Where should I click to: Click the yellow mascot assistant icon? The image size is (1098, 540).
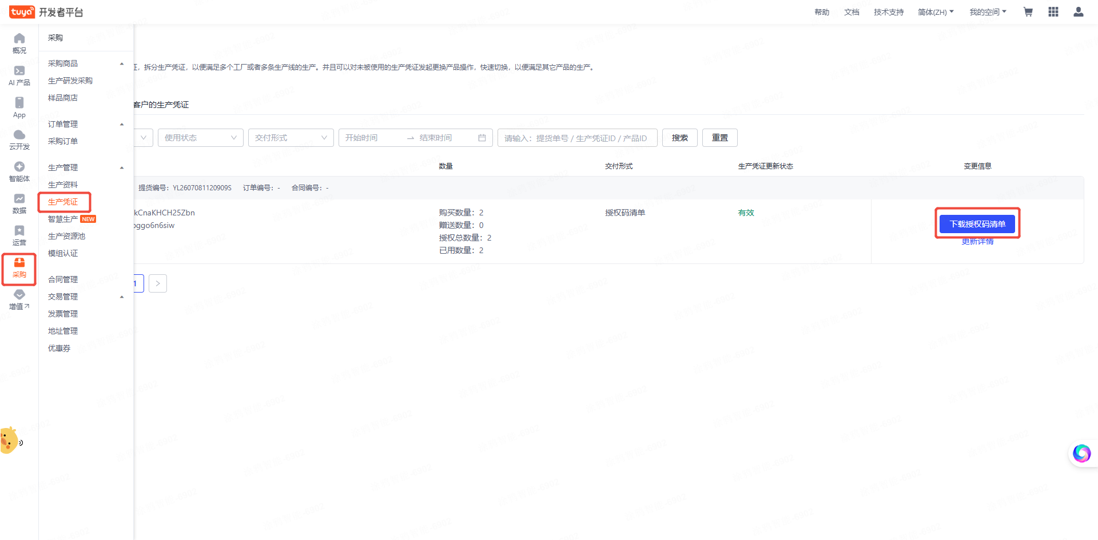(x=9, y=441)
